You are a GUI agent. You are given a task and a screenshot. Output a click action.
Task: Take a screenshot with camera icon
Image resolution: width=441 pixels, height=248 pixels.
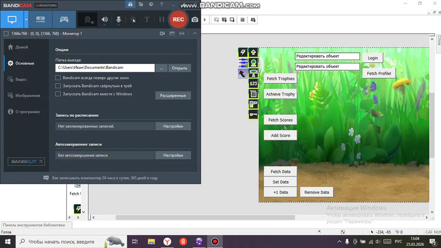[195, 20]
